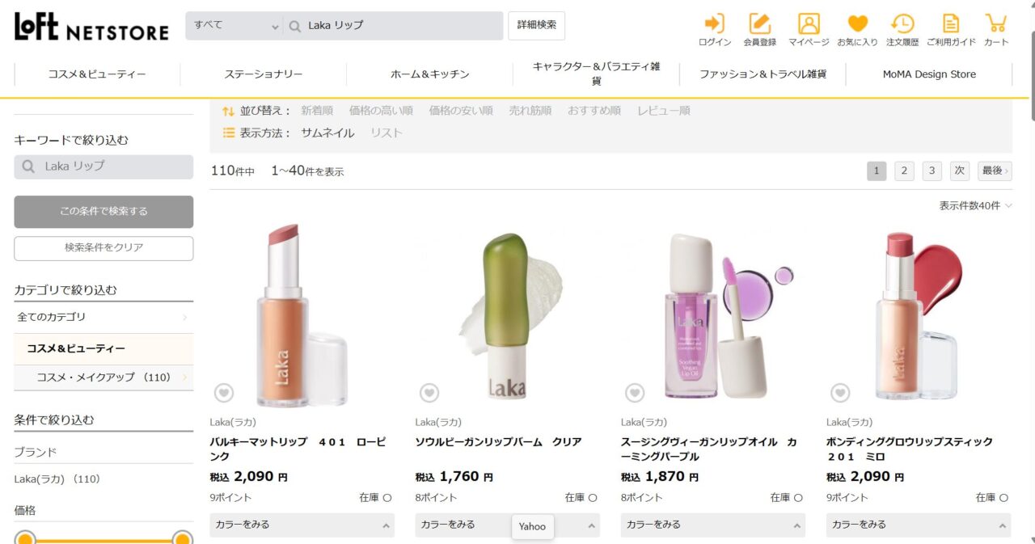Open the すべて category dropdown in search bar

(x=234, y=26)
